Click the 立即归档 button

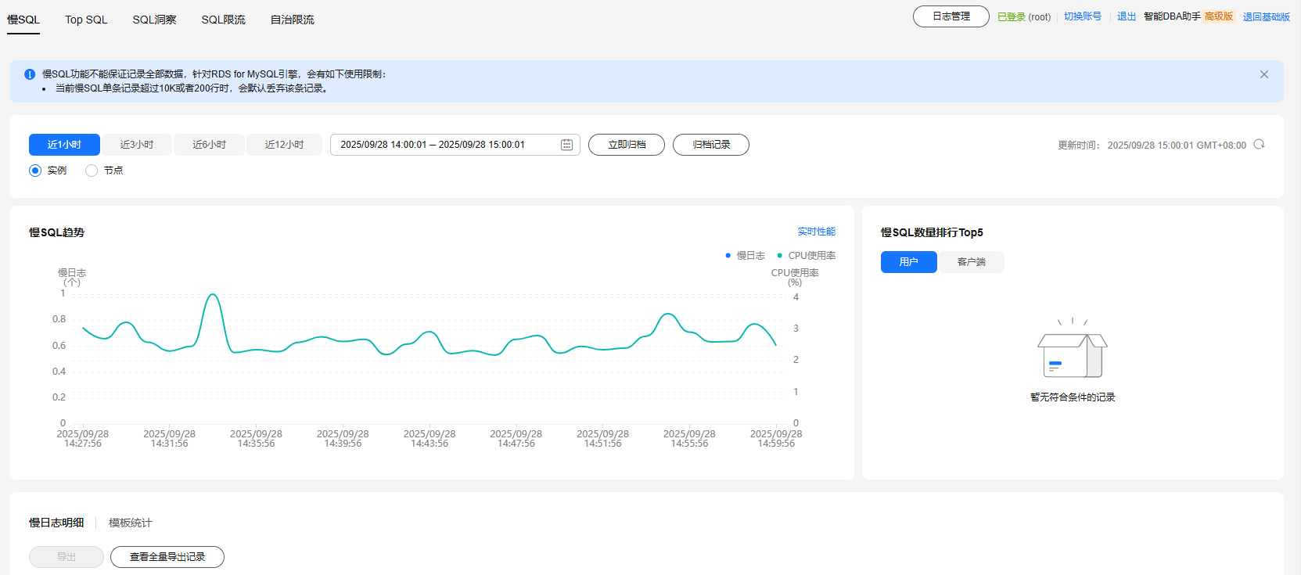click(627, 145)
